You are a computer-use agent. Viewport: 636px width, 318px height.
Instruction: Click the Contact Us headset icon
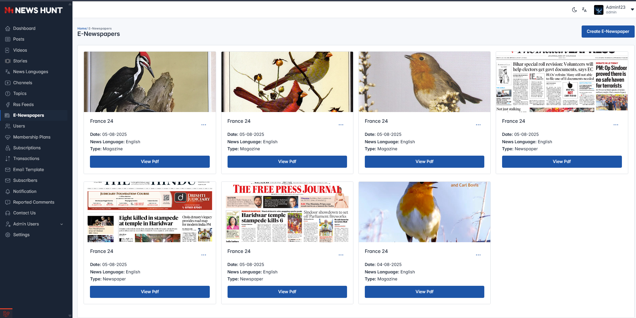click(8, 213)
